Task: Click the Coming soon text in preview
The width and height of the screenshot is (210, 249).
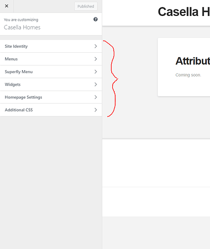Action: pyautogui.click(x=188, y=75)
